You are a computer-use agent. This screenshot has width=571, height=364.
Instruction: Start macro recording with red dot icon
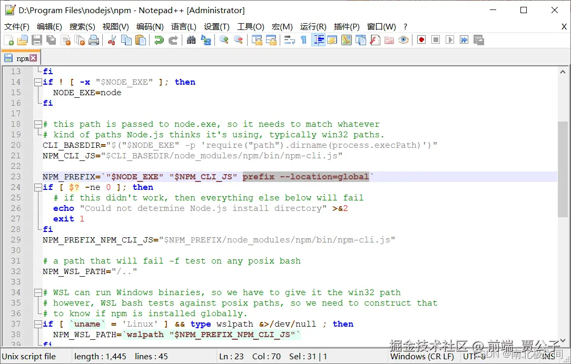pyautogui.click(x=421, y=40)
